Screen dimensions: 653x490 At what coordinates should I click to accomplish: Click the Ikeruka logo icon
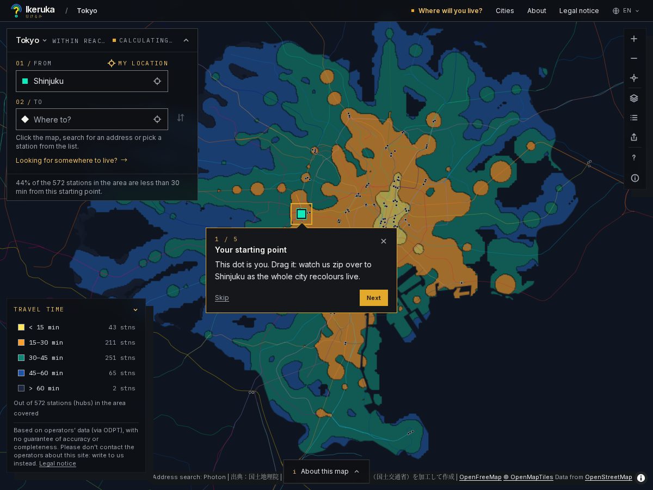click(16, 10)
